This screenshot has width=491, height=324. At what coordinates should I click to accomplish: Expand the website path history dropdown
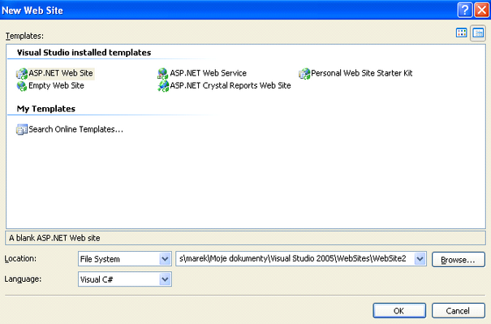420,259
